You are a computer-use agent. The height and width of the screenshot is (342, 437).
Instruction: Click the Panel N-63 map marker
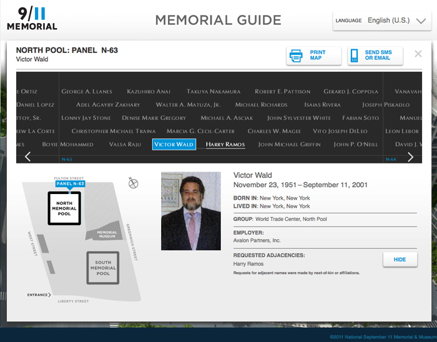click(70, 184)
